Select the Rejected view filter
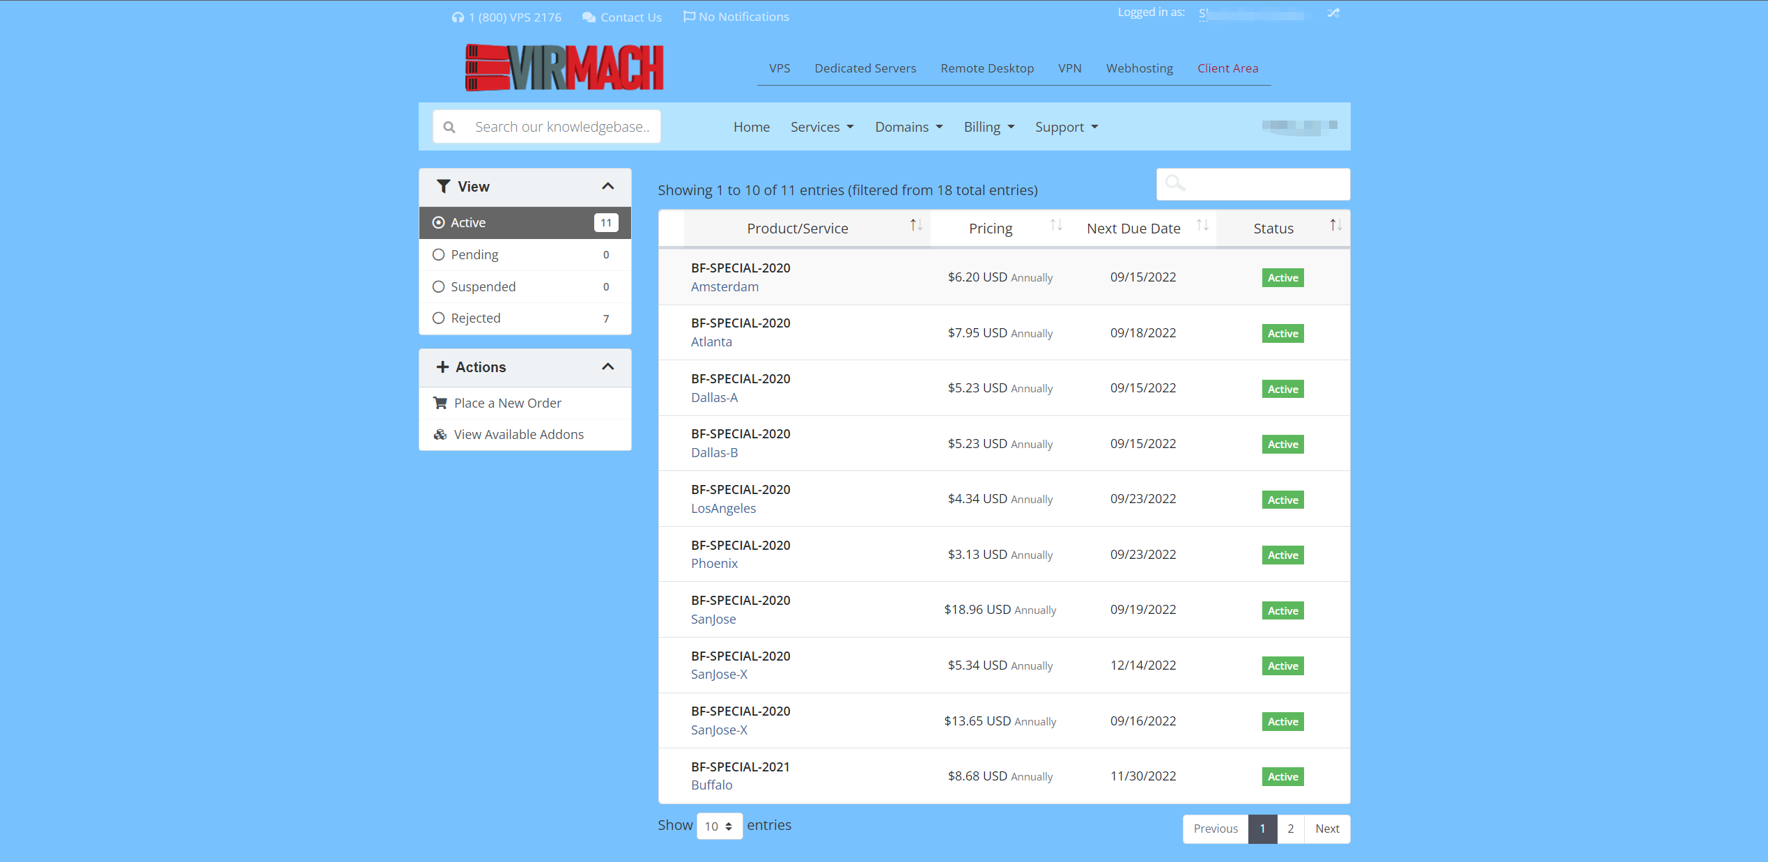Viewport: 1768px width, 862px height. pyautogui.click(x=525, y=318)
